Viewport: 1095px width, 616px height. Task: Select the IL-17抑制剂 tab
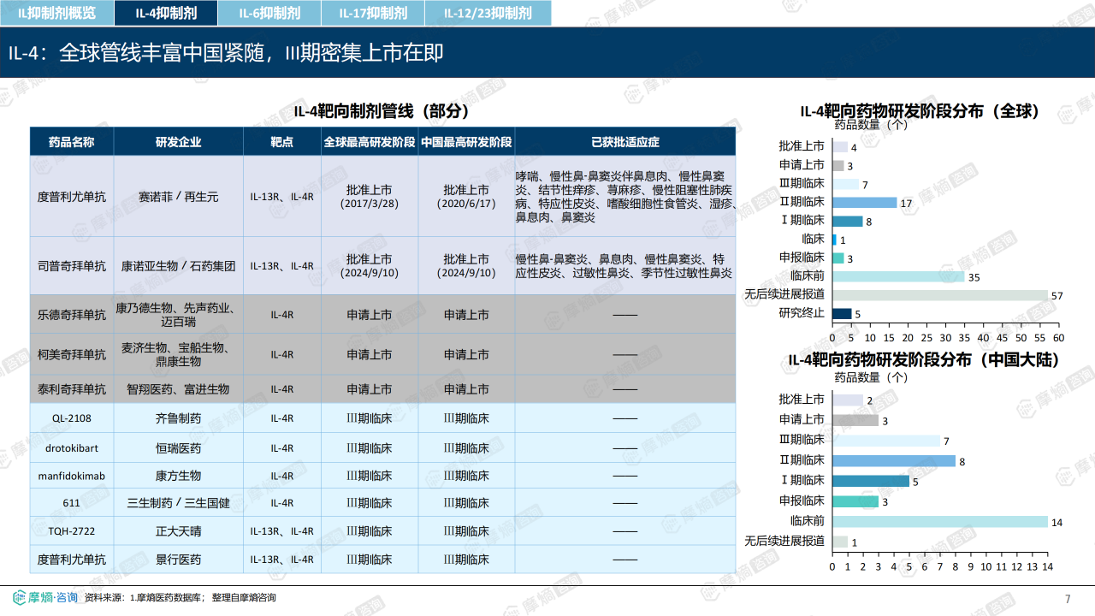[372, 13]
